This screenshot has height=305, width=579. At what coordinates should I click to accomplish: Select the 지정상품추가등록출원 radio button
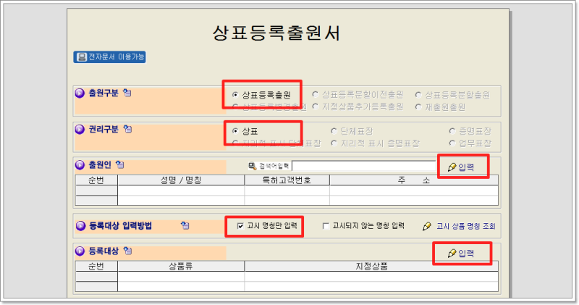(316, 106)
